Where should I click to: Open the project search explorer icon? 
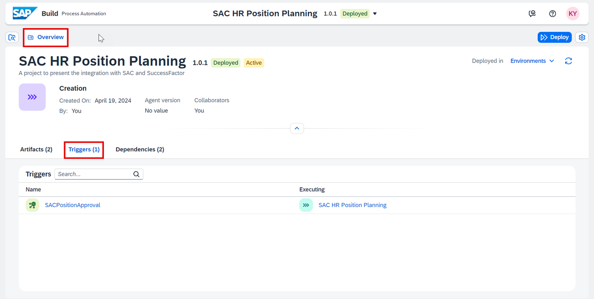pos(12,37)
